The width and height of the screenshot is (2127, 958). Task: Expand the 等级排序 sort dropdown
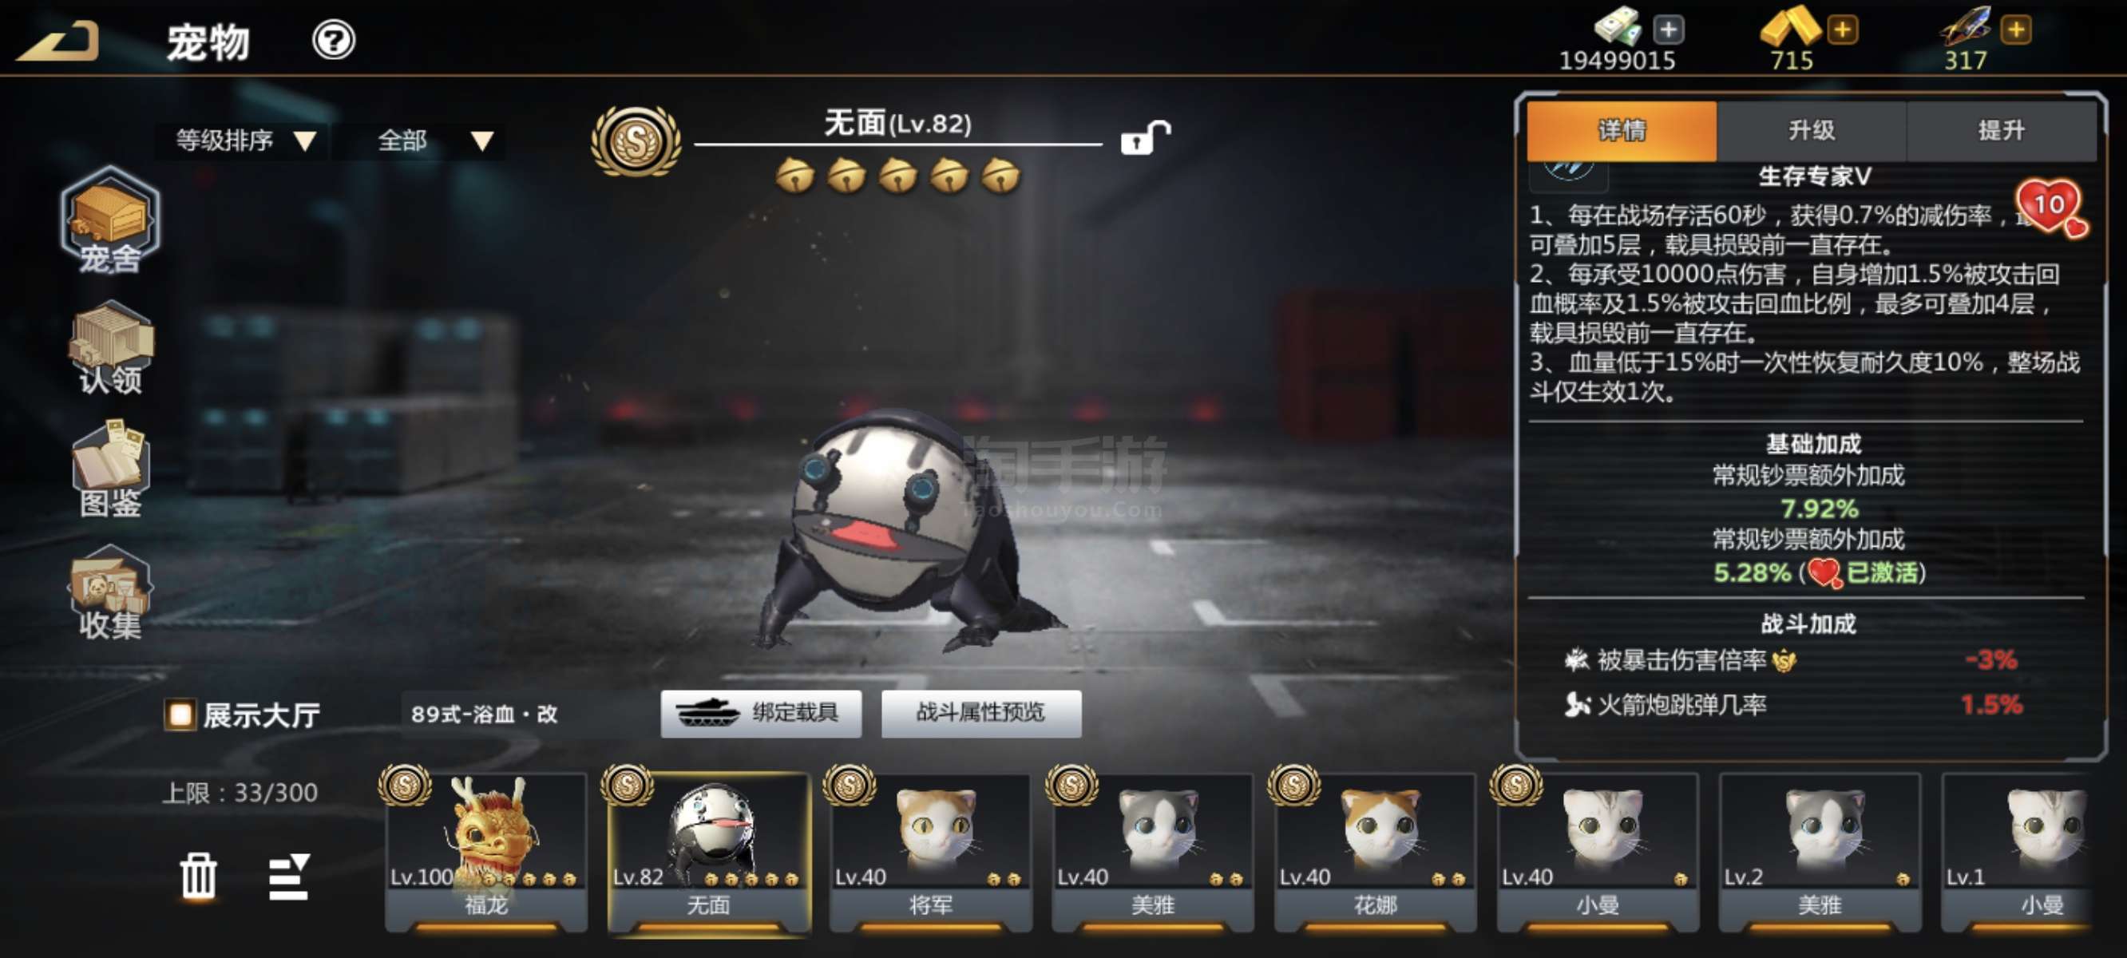pyautogui.click(x=244, y=141)
